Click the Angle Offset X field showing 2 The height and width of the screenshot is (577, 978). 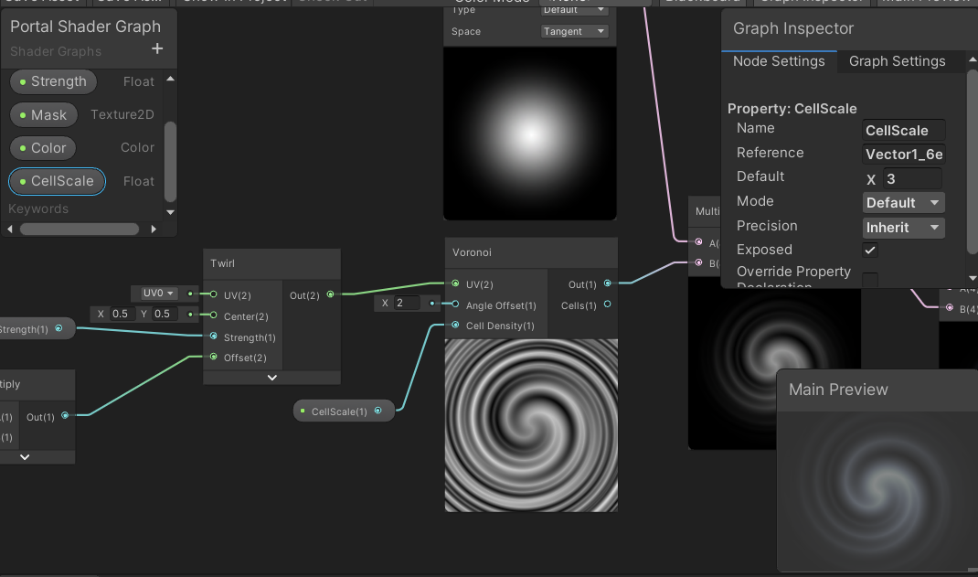pos(406,304)
